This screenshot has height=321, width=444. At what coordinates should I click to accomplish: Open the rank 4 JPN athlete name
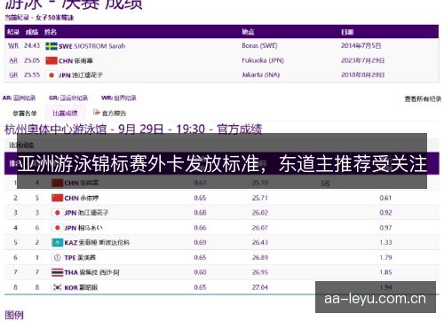pyautogui.click(x=83, y=228)
